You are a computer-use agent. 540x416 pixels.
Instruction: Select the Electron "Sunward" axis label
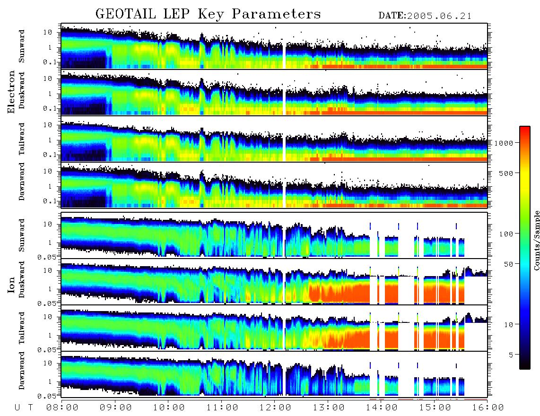22,46
